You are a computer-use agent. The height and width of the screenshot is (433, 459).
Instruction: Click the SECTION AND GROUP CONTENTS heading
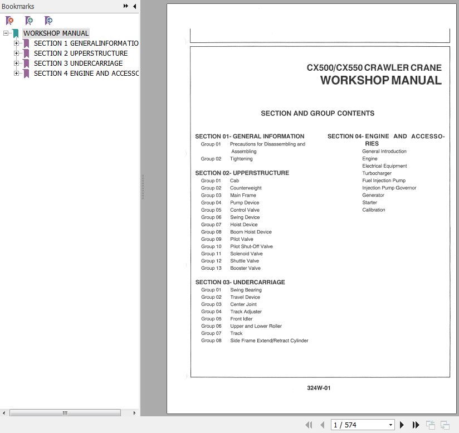[318, 113]
